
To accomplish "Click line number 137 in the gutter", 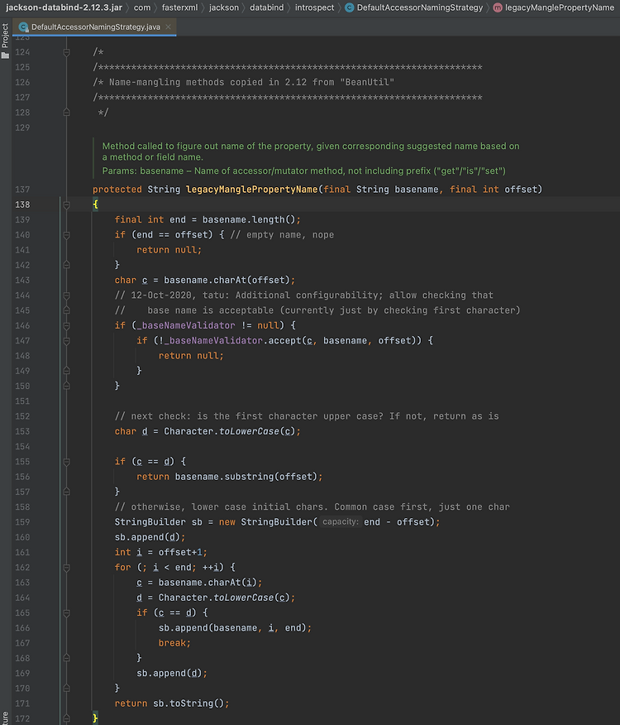I will [22, 190].
